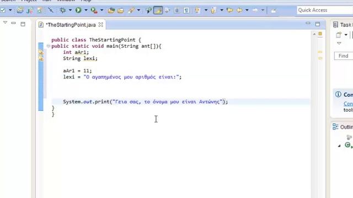The height and width of the screenshot is (198, 353).
Task: Click 'public class TheStartingPoint {' line
Action: [x=96, y=40]
